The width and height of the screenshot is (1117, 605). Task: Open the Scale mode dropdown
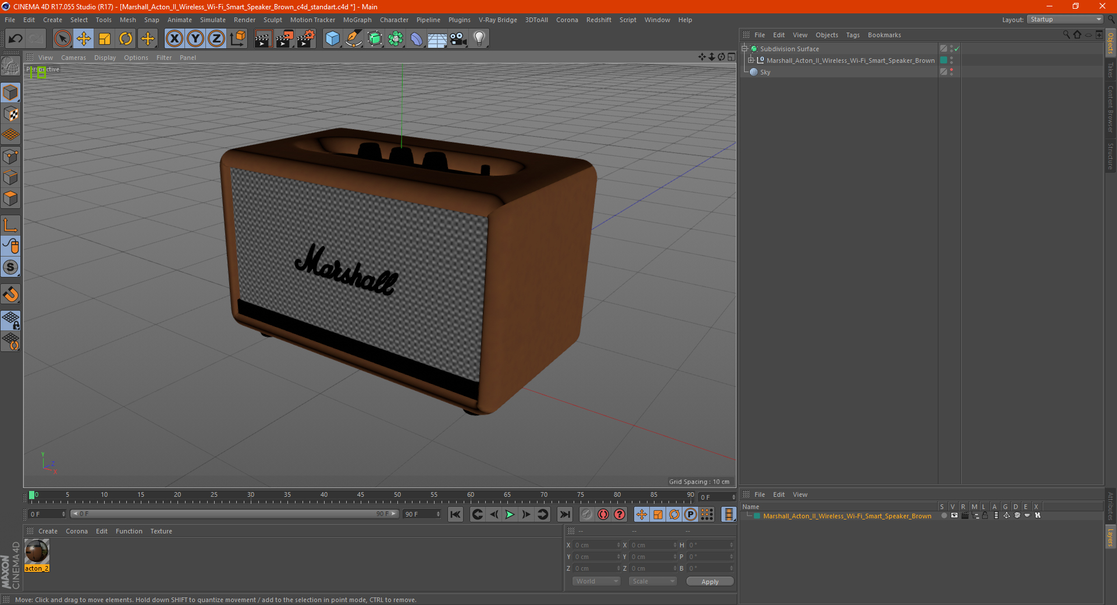[653, 581]
